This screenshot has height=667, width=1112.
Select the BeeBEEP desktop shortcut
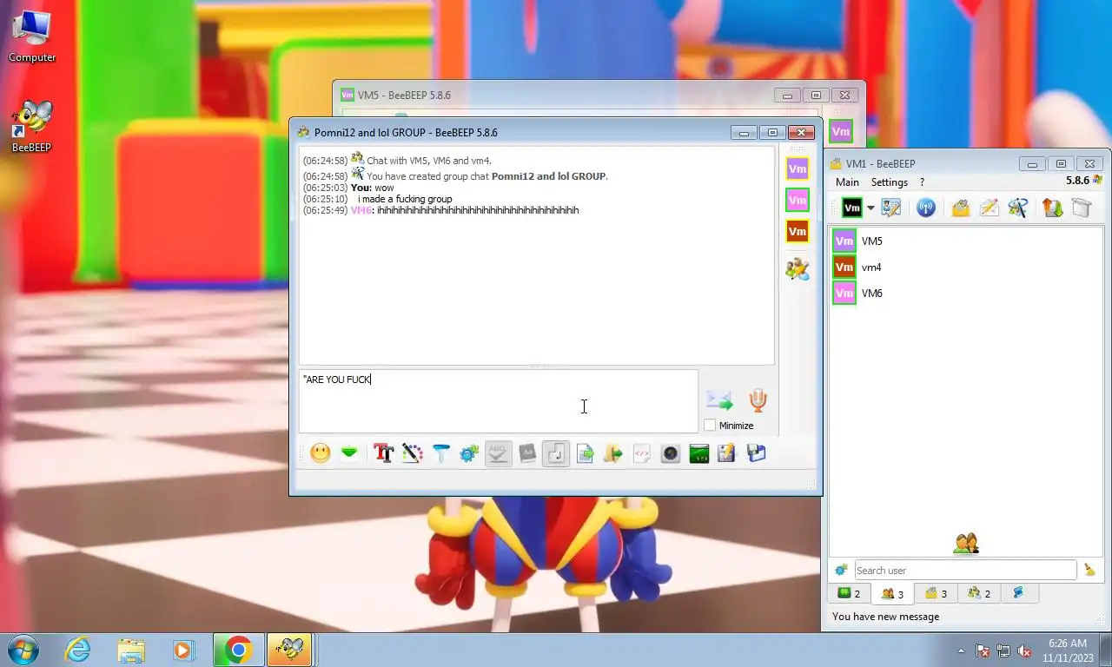coord(32,127)
